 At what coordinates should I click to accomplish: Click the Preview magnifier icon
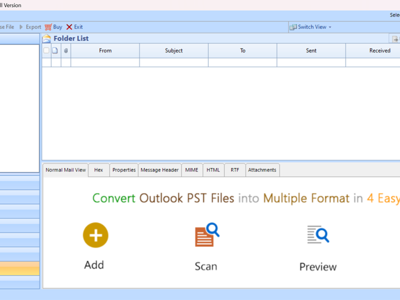318,234
